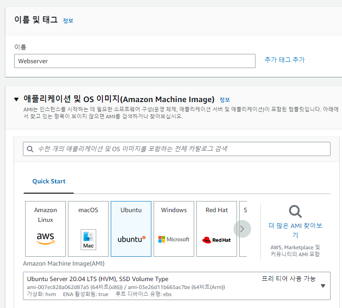Click the 가상화: hvm text
The height and width of the screenshot is (308, 342).
click(41, 294)
